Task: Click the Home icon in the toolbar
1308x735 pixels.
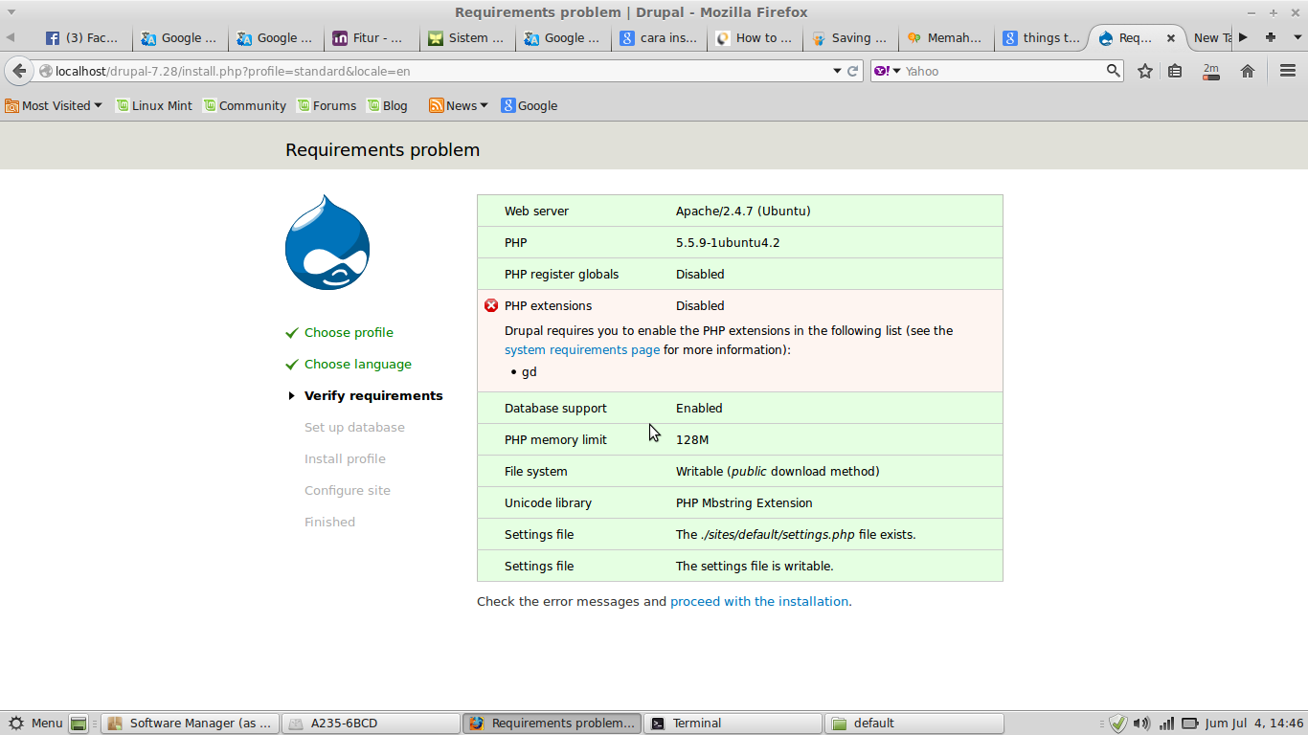Action: 1247,70
